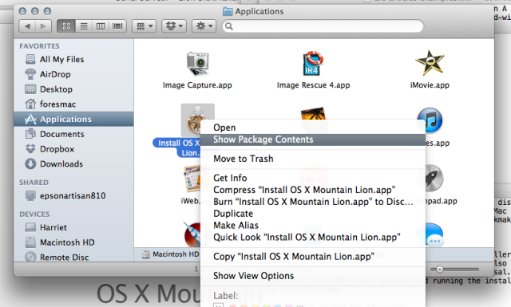Image resolution: width=511 pixels, height=307 pixels.
Task: Click the Finder search field
Action: (x=323, y=26)
